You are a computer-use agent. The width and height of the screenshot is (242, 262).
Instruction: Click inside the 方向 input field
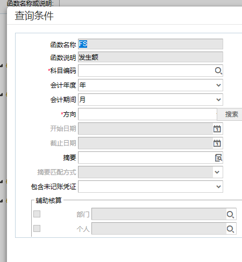(147, 114)
